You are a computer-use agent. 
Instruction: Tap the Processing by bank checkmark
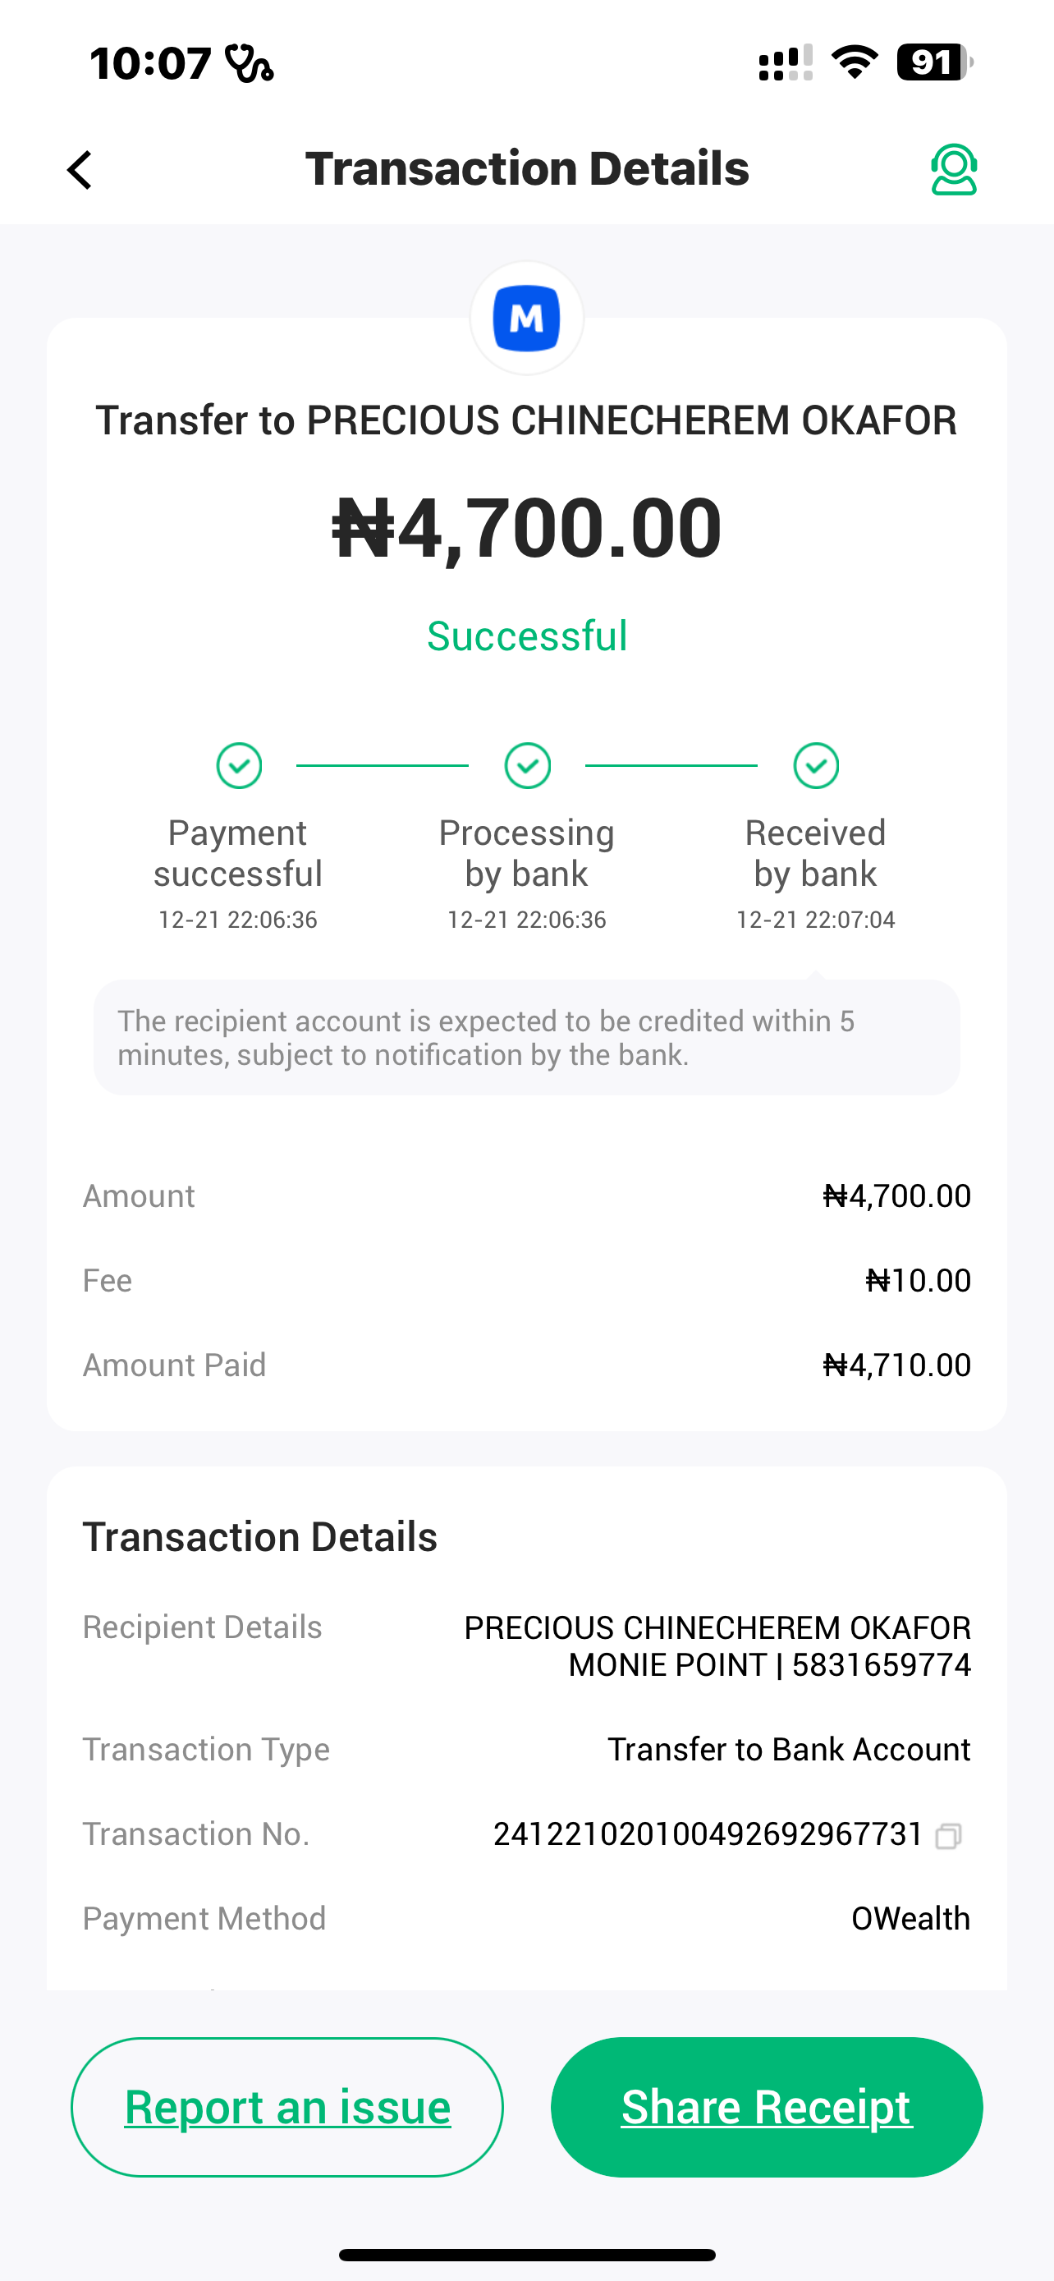[x=528, y=765]
